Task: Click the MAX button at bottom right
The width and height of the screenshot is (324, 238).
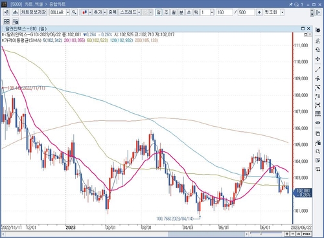Action: (x=307, y=234)
